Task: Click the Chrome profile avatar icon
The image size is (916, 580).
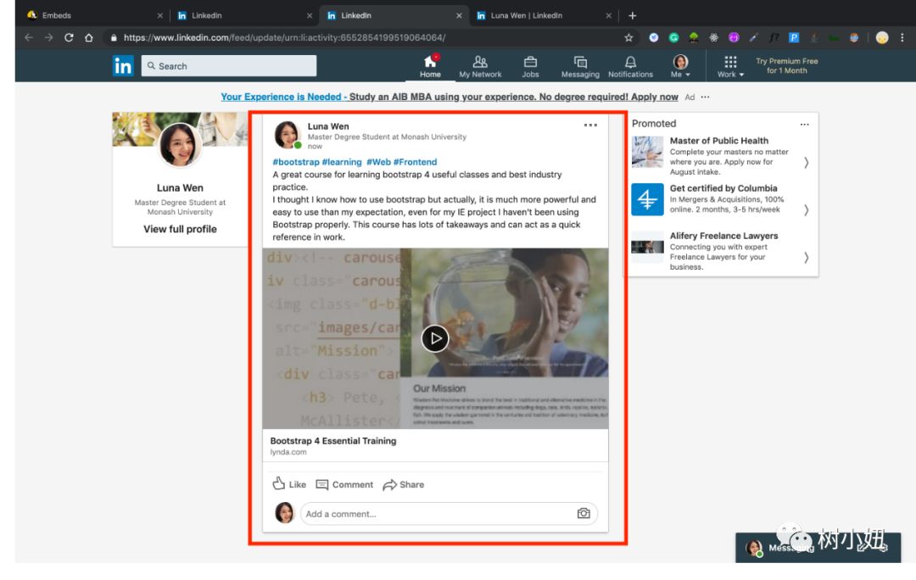Action: click(882, 37)
